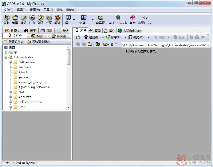Click the grayed-out back folder icon
Viewport: 213px width, 167px height.
78,44
